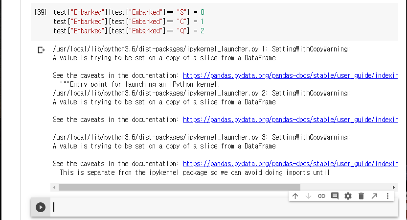Open second pandas documentation link
407x220 pixels.
coord(289,120)
